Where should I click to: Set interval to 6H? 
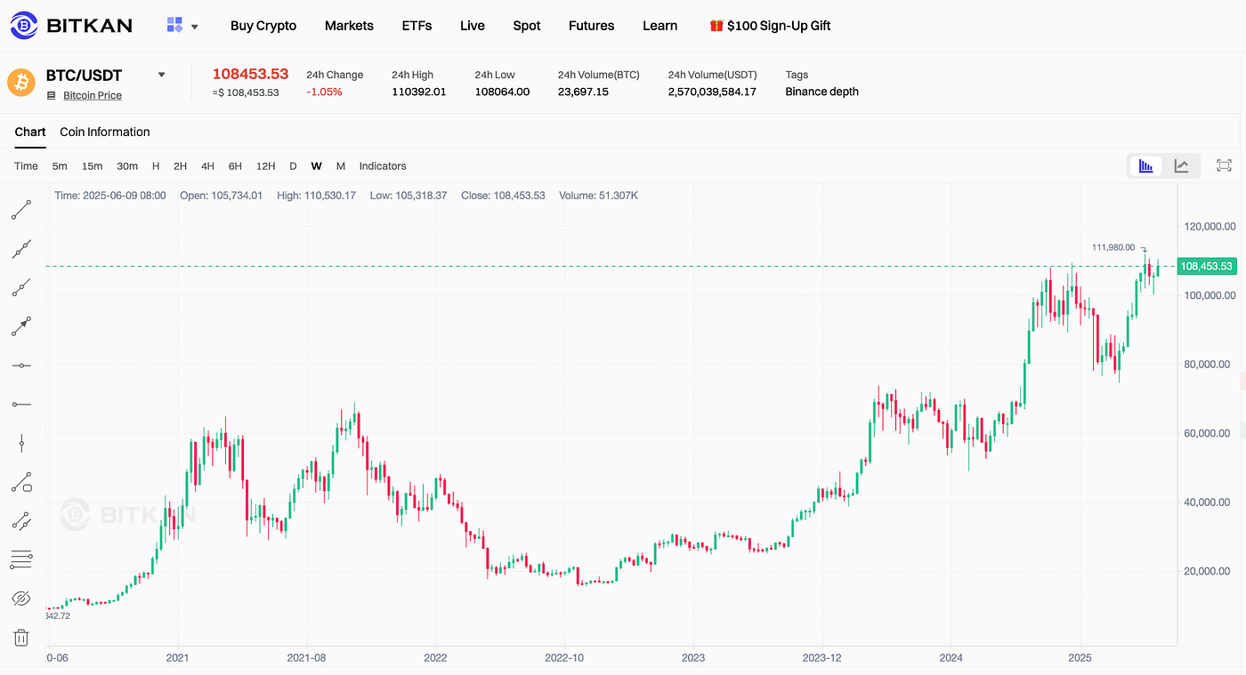pos(235,166)
